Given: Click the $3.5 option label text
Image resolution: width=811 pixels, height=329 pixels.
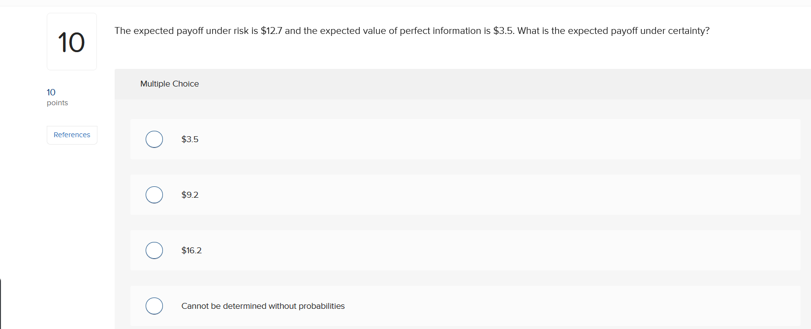Looking at the screenshot, I should 190,139.
